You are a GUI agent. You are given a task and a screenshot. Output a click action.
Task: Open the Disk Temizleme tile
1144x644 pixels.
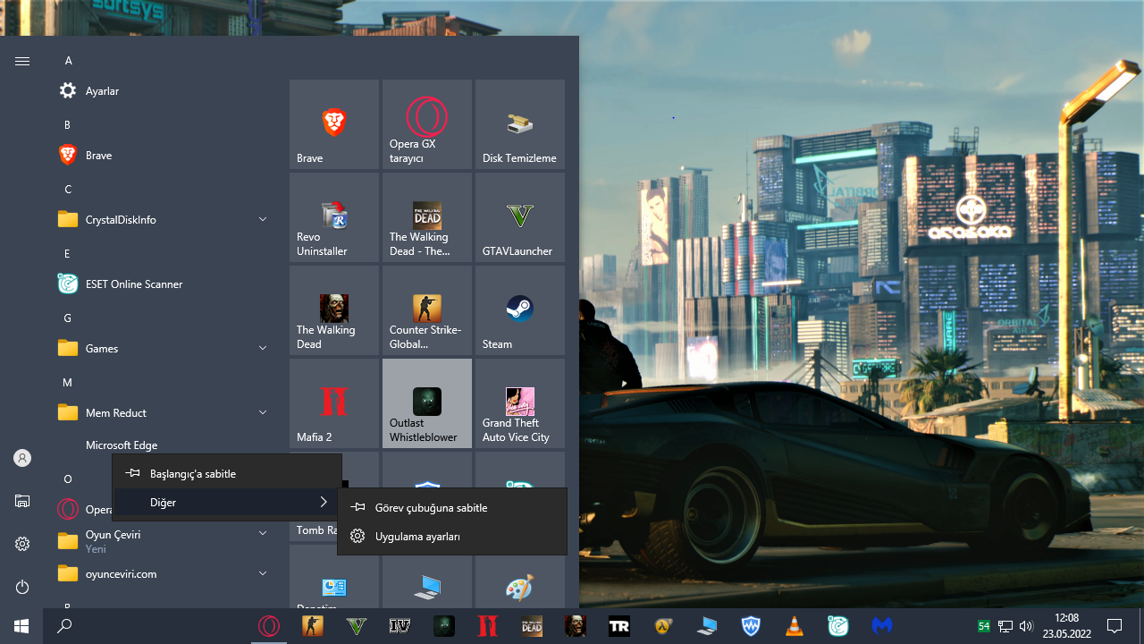(520, 124)
